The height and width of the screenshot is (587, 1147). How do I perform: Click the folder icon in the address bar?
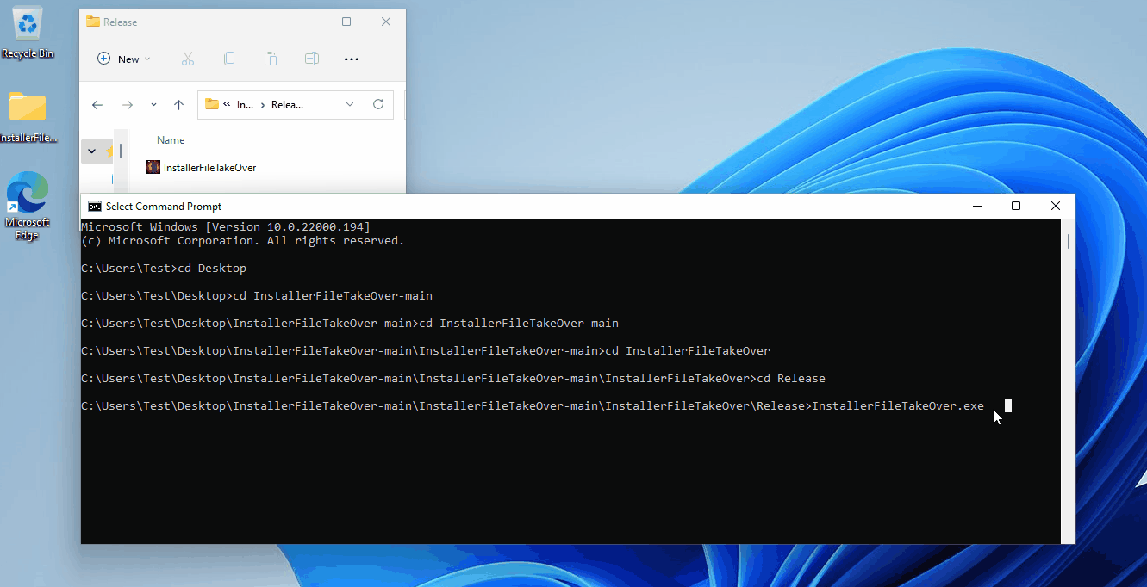tap(211, 104)
